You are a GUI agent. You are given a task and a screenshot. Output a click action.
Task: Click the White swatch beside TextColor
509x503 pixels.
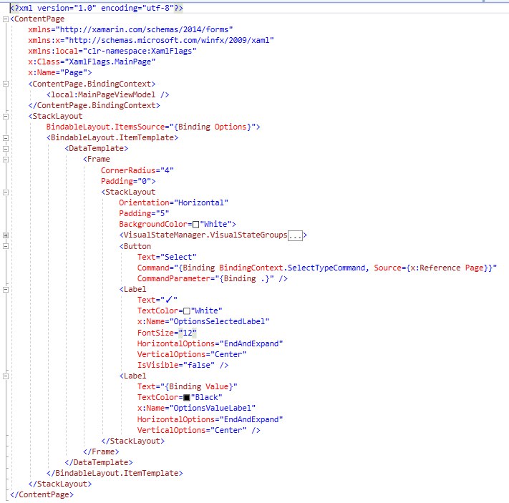187,311
